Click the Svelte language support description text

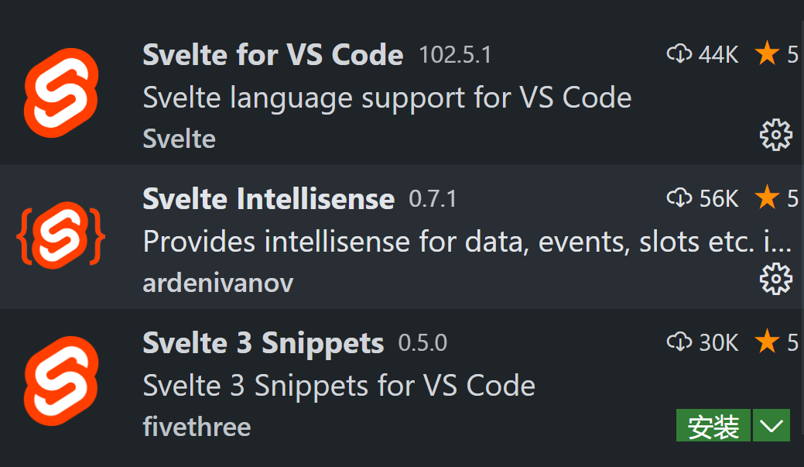(x=387, y=98)
